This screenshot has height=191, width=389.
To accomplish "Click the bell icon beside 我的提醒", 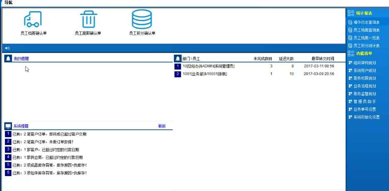I will (x=8, y=58).
